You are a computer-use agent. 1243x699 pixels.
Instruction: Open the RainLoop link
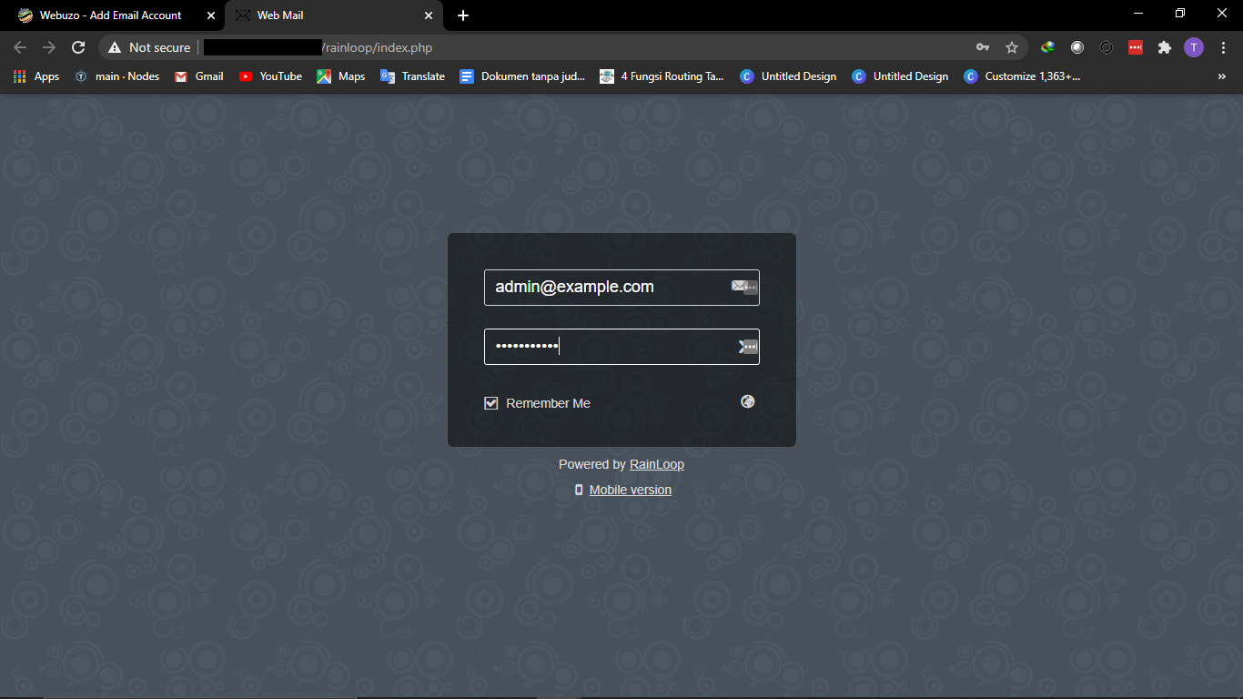tap(657, 464)
